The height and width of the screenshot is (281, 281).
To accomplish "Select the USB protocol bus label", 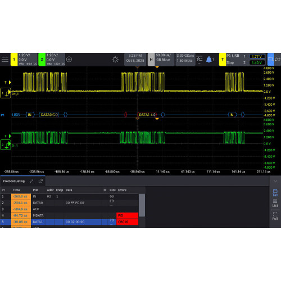I will pos(16,115).
